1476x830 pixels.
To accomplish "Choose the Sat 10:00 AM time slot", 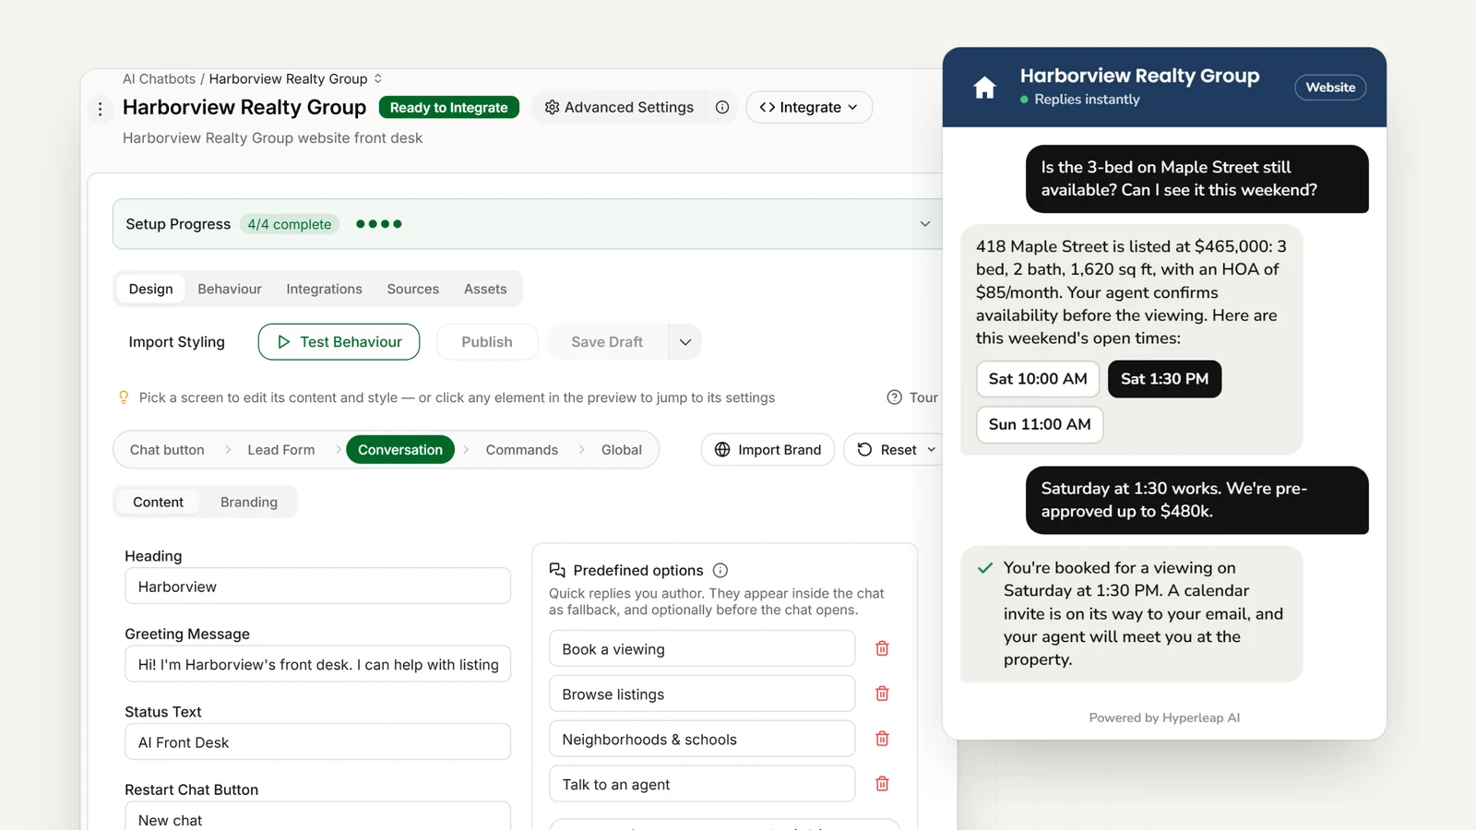I will [x=1038, y=379].
